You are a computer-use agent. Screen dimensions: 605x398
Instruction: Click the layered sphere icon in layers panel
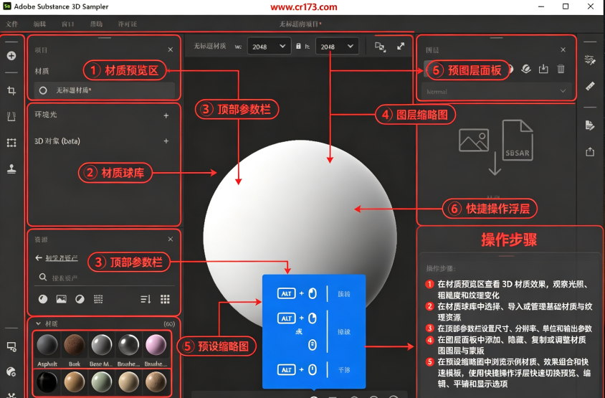tap(526, 69)
